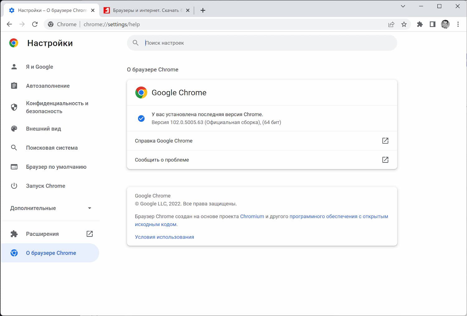Image resolution: width=467 pixels, height=316 pixels.
Task: Click the share page icon
Action: pos(391,24)
